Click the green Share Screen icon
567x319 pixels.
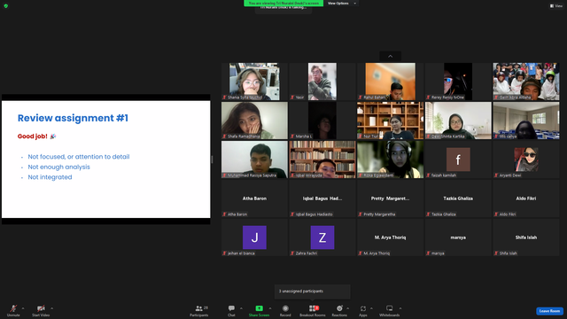click(260, 308)
